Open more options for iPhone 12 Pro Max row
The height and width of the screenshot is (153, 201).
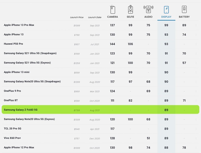(196, 148)
